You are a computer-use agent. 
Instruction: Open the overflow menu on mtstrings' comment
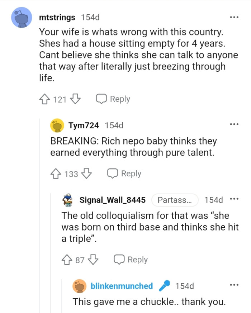(x=234, y=17)
